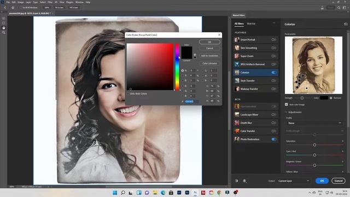Image resolution: width=350 pixels, height=197 pixels.
Task: Click Cancel in the Color Picker dialog
Action: point(209,48)
